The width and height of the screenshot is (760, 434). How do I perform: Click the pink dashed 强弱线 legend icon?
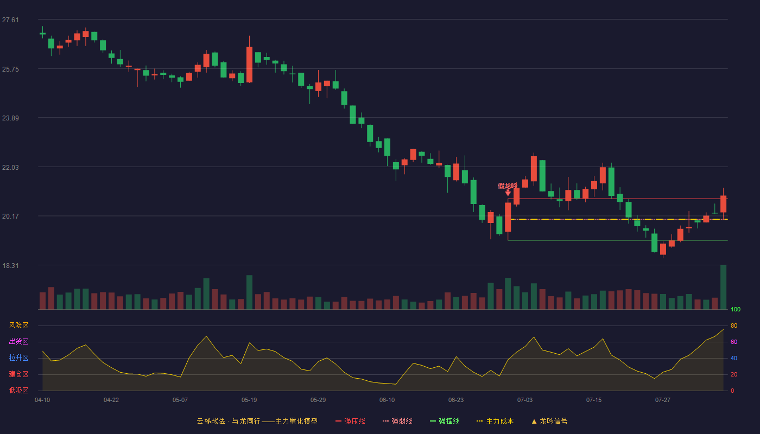[386, 421]
